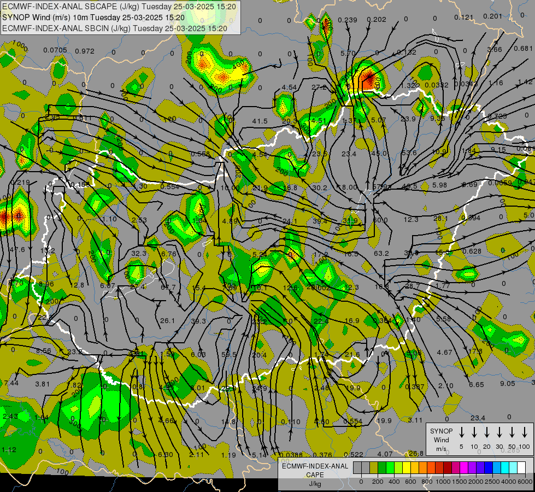The image size is (535, 492).
Task: Click the 0.239 value at the top
Action: click(348, 20)
